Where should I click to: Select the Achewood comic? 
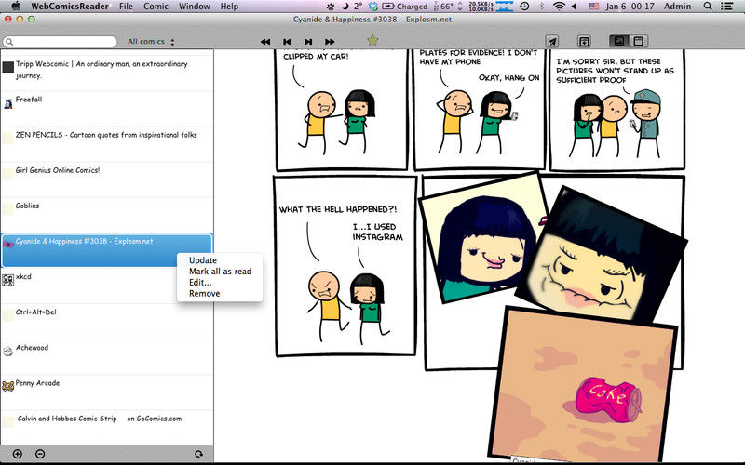point(107,357)
